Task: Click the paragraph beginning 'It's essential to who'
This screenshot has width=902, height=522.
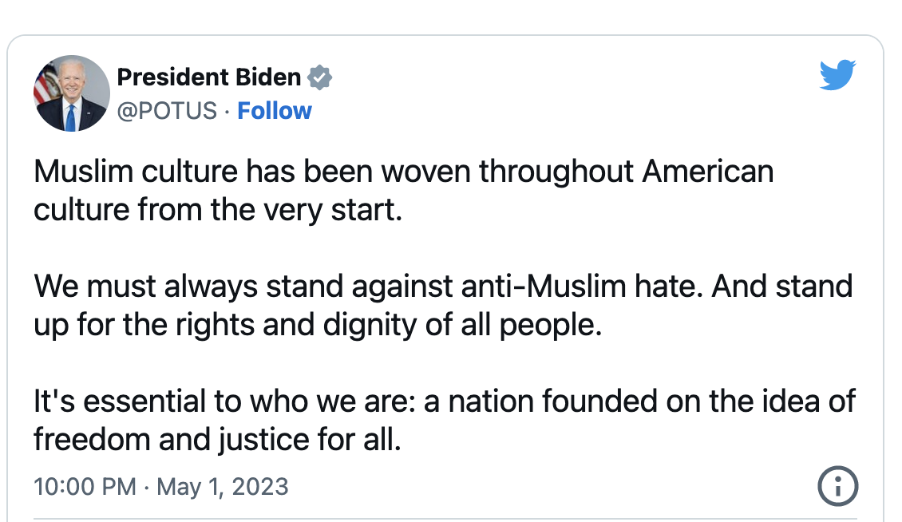Action: [444, 420]
